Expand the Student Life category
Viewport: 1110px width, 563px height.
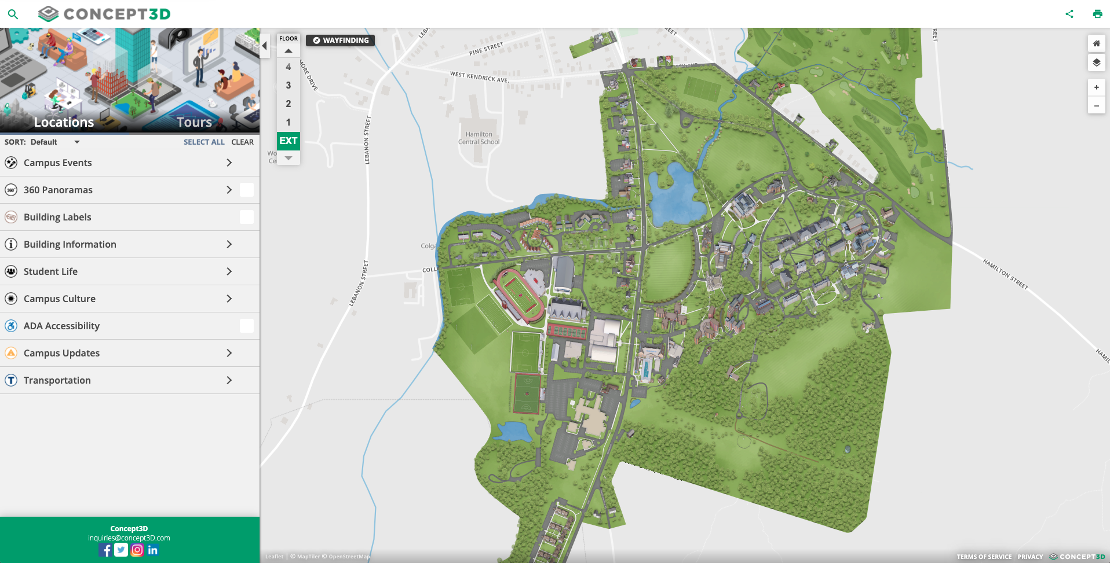pyautogui.click(x=229, y=271)
